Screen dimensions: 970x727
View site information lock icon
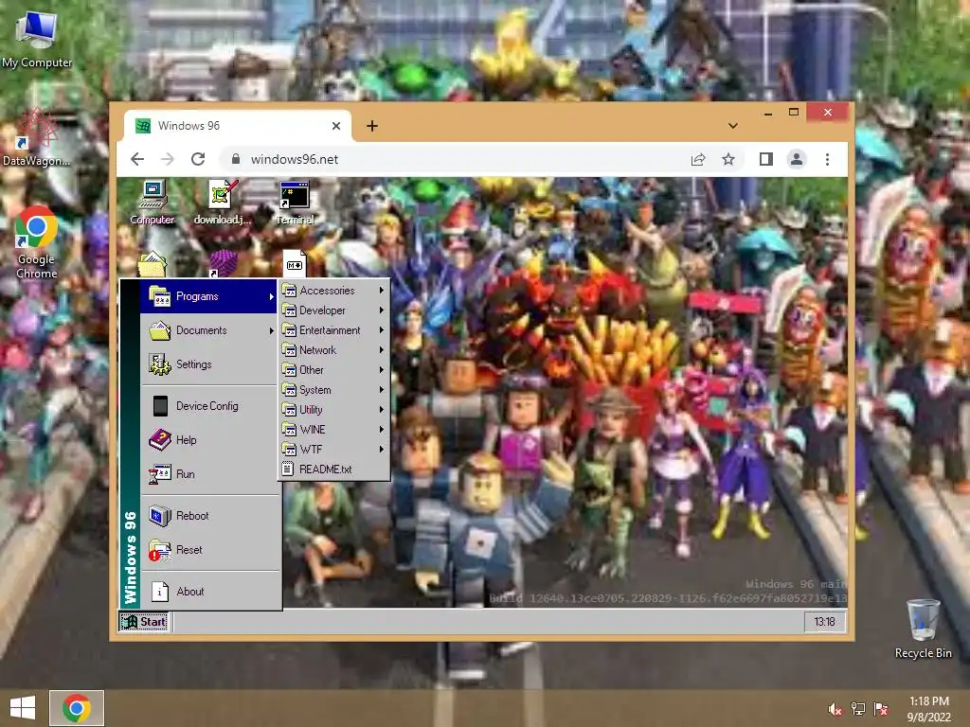236,159
